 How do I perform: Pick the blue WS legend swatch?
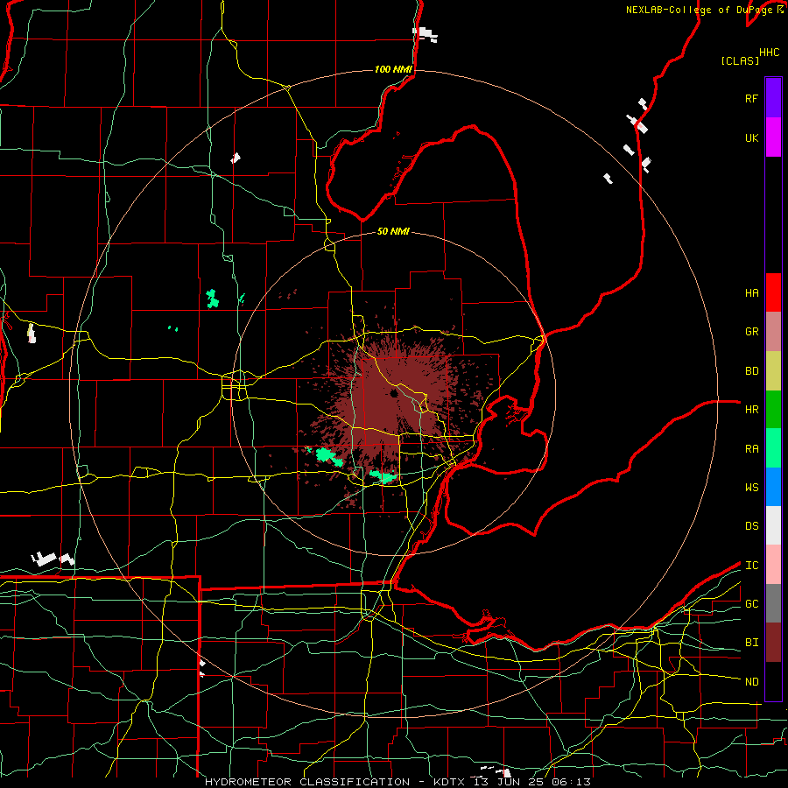[x=773, y=487]
